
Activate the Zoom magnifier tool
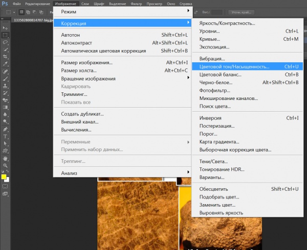(x=5, y=165)
